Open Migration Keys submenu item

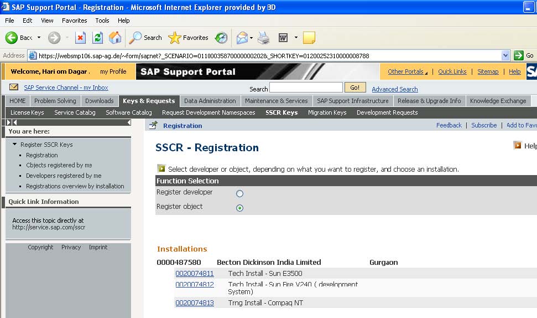pyautogui.click(x=327, y=112)
